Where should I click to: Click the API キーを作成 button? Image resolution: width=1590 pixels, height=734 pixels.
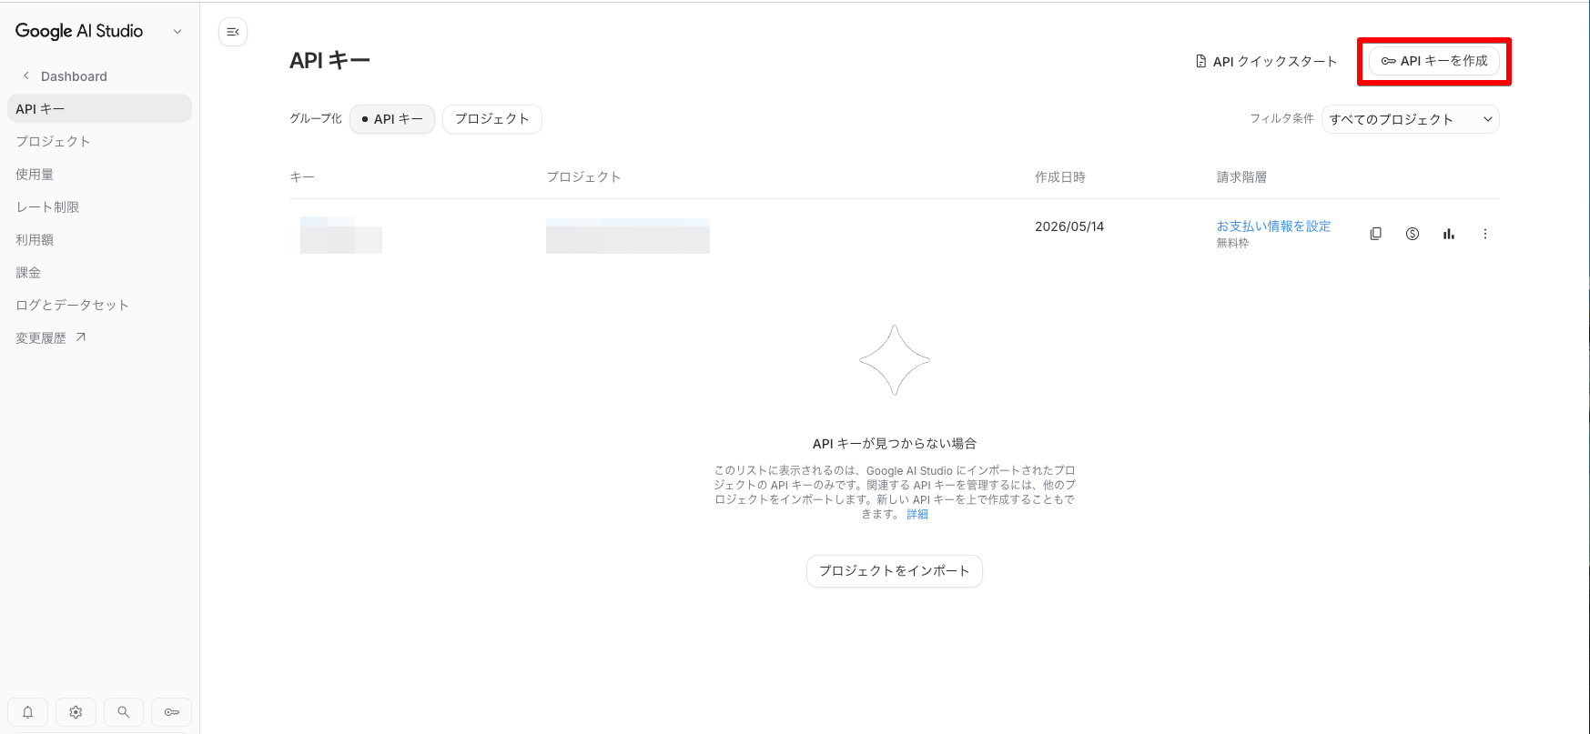click(x=1433, y=61)
